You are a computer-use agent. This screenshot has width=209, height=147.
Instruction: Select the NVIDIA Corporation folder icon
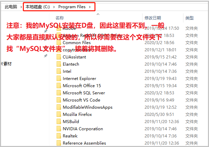point(59,129)
